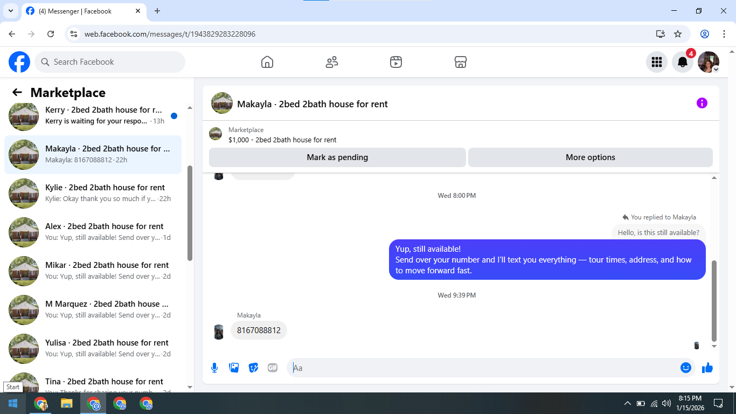Click the chat messages scrollbar
This screenshot has width=736, height=414.
[714, 301]
